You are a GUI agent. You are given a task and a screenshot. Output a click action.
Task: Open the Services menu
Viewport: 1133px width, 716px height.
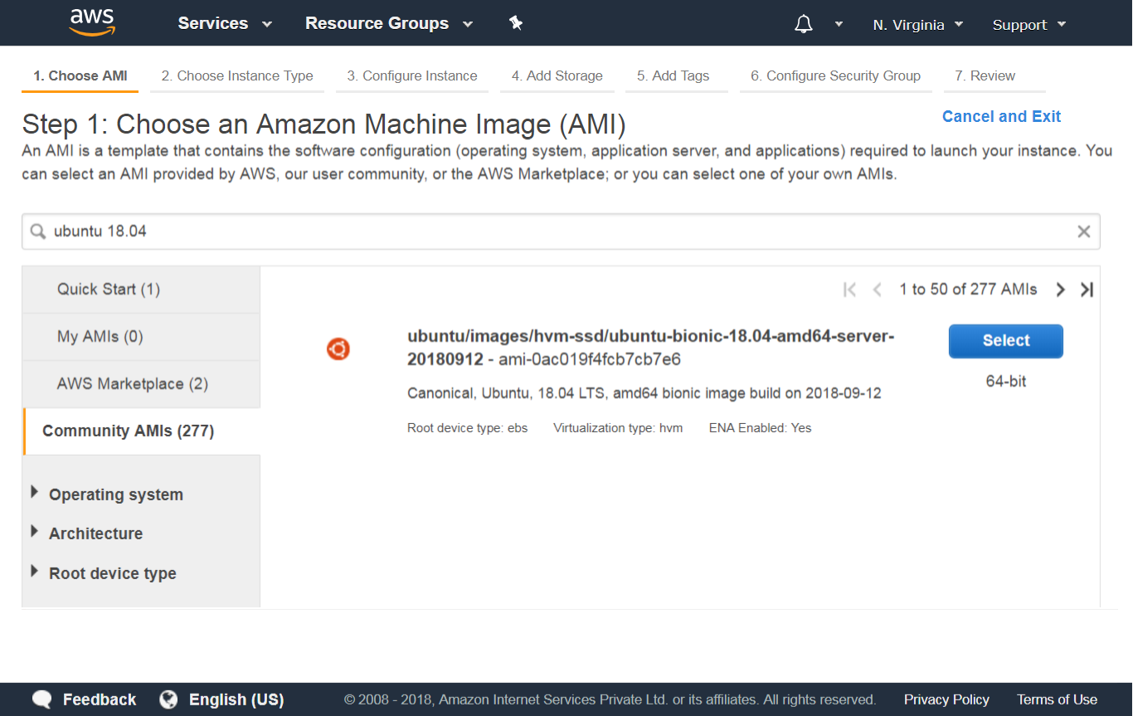click(225, 23)
